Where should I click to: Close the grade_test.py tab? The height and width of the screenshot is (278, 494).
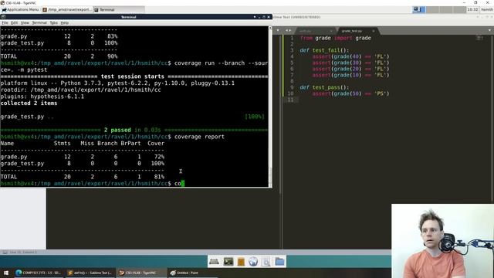pos(374,31)
